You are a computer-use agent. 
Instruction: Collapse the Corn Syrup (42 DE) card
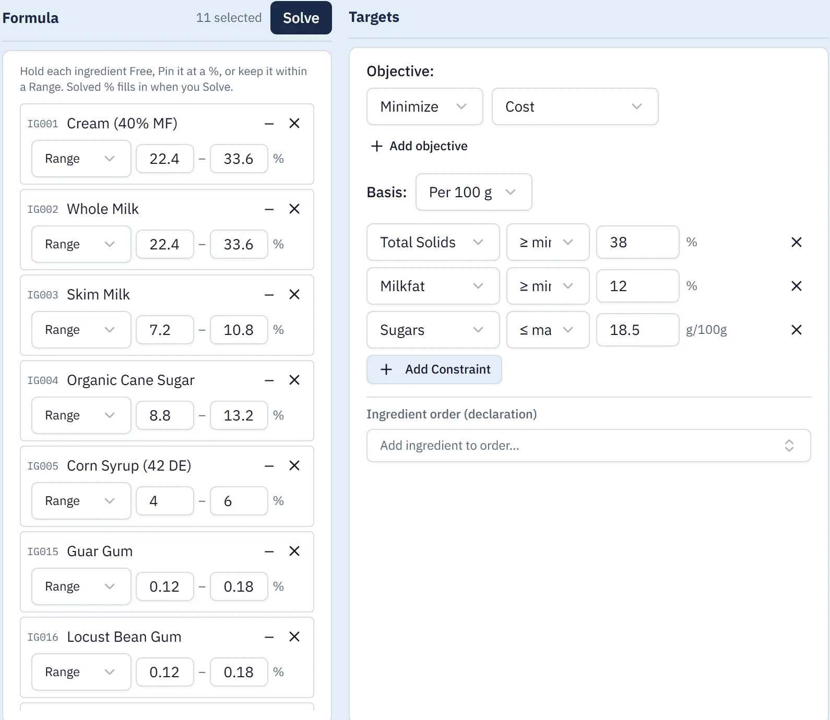point(269,466)
